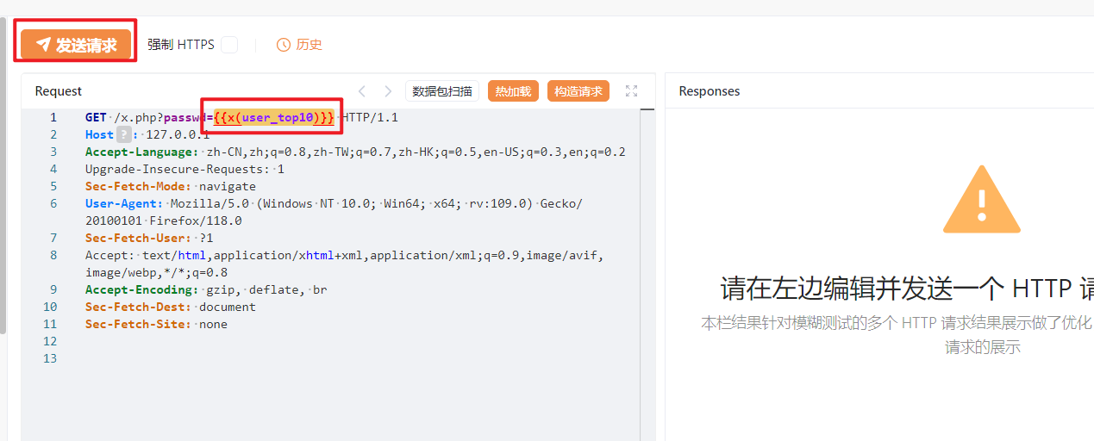Click the Accept-Encoding header line
The width and height of the screenshot is (1094, 441).
coord(206,289)
